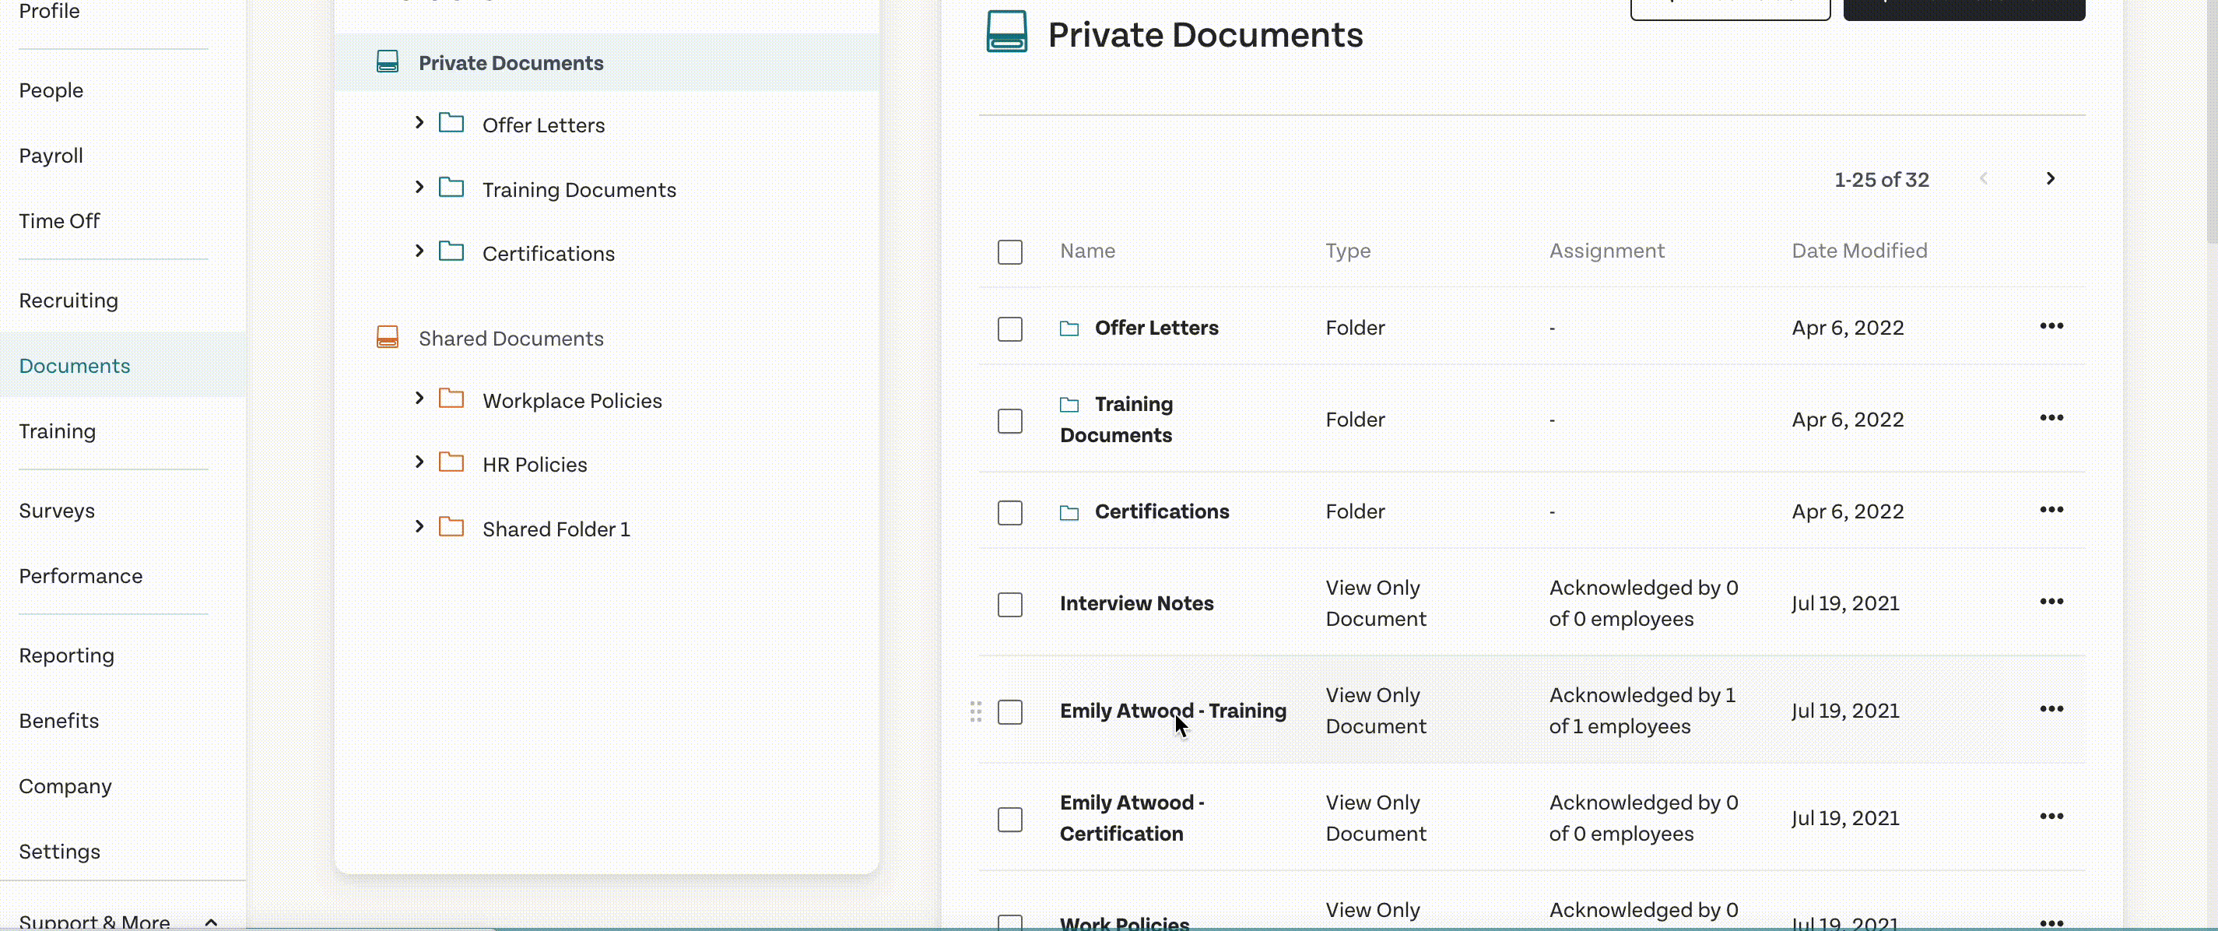2218x931 pixels.
Task: Expand the Certifications tree folder
Action: point(419,251)
